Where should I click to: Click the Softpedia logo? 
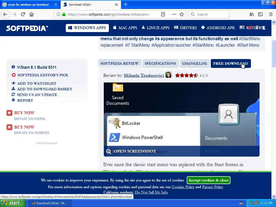(x=27, y=28)
